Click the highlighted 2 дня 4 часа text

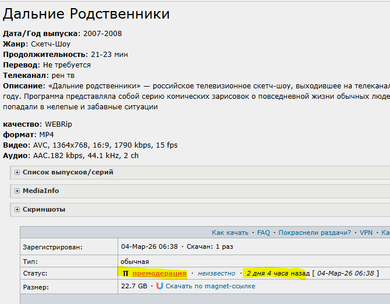(267, 273)
